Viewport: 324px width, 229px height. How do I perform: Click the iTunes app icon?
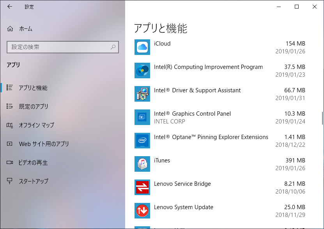pos(142,164)
